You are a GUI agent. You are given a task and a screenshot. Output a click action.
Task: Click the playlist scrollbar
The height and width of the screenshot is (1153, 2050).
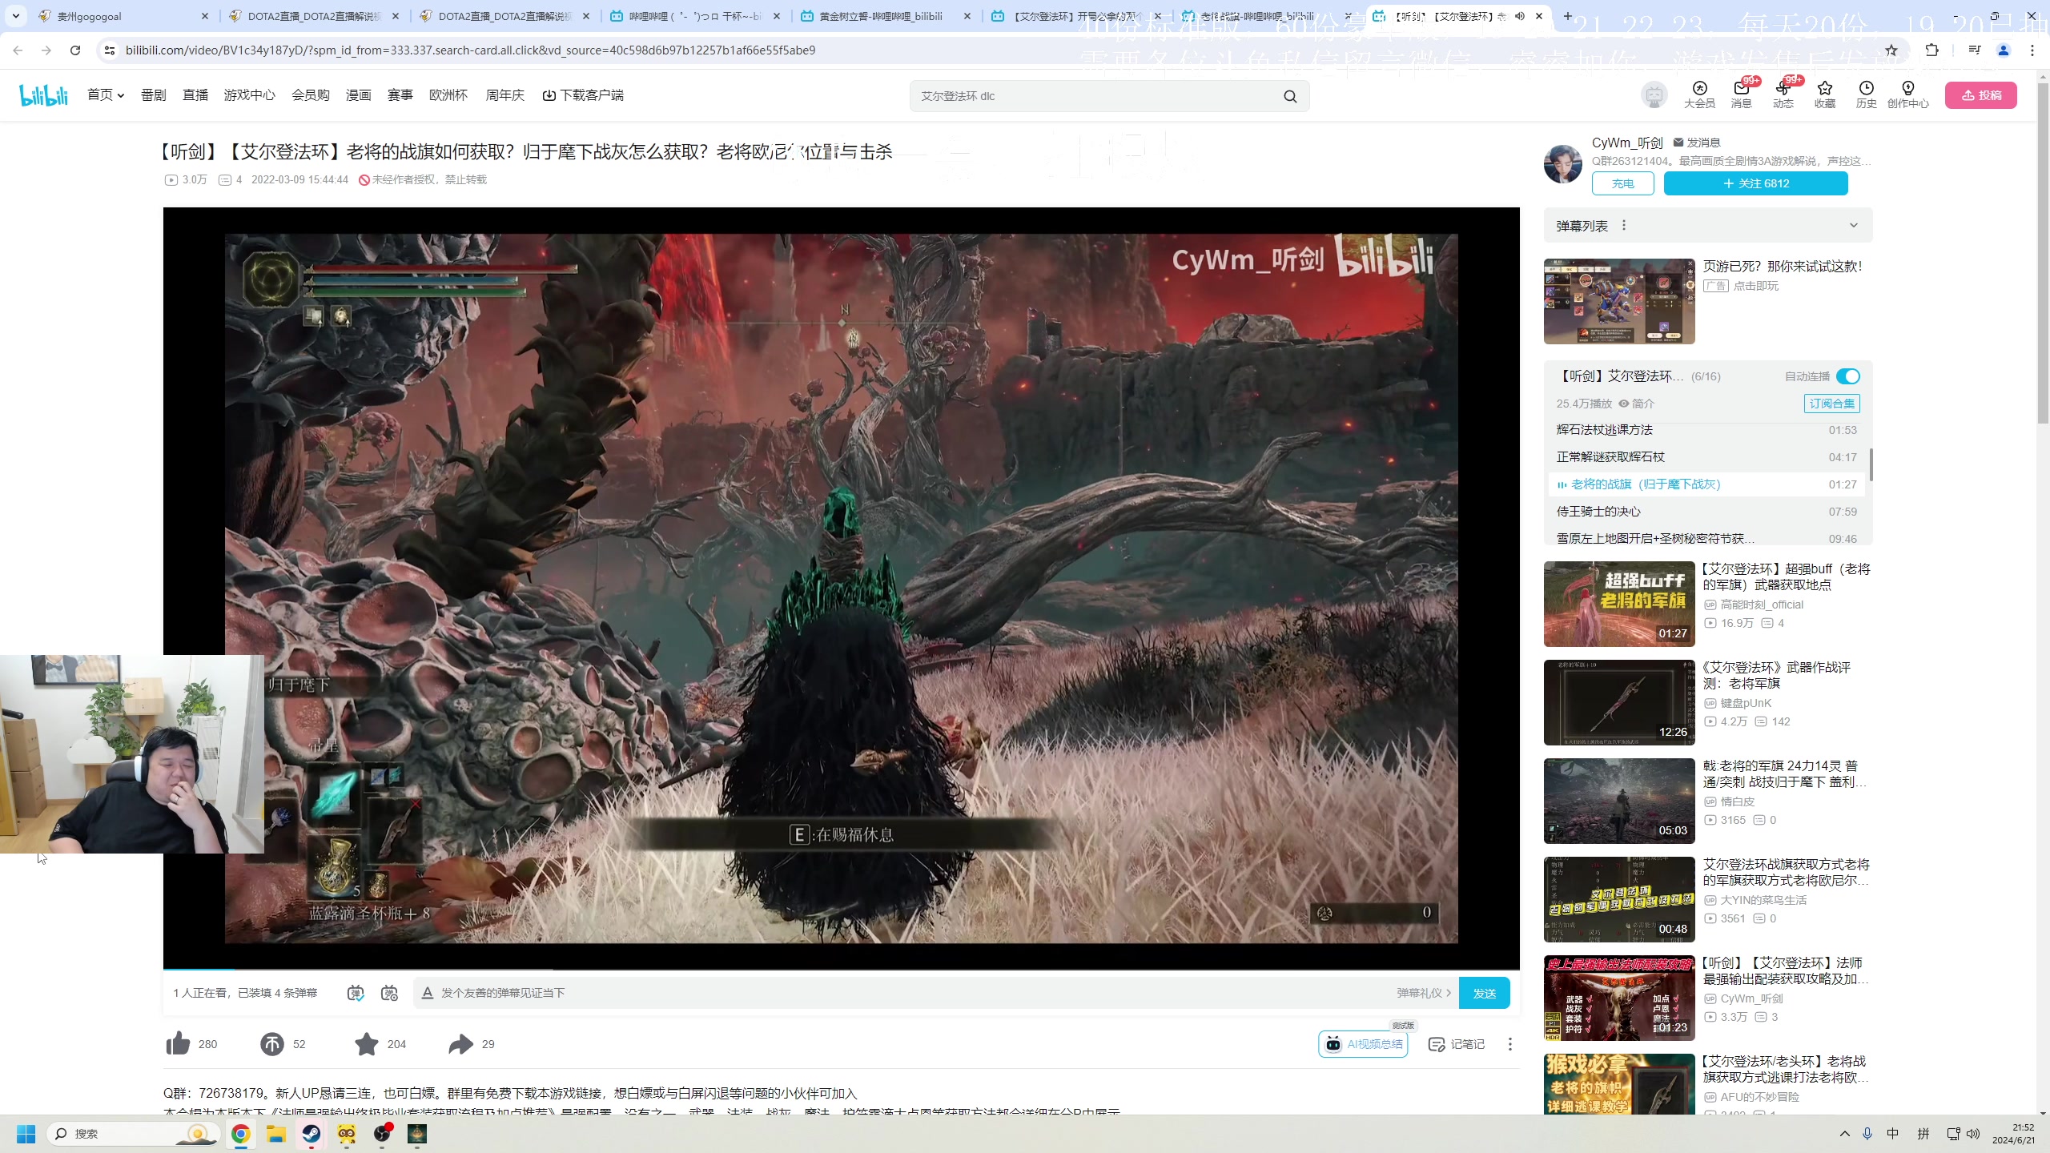1871,464
